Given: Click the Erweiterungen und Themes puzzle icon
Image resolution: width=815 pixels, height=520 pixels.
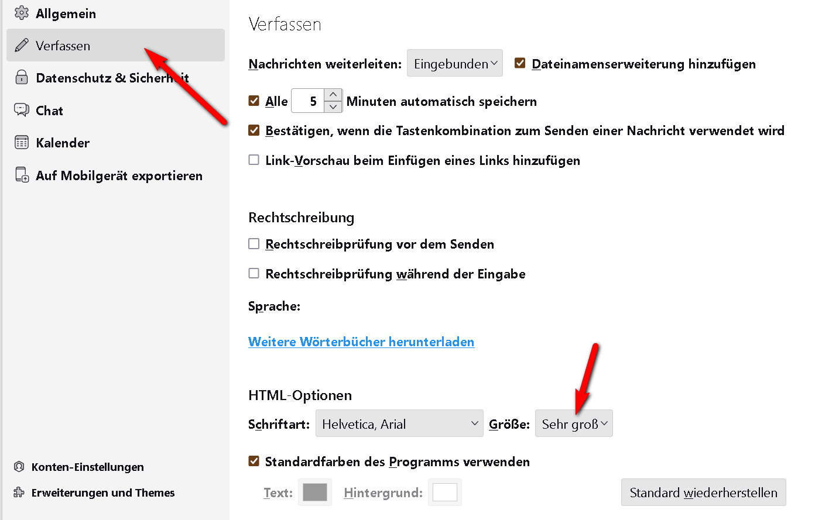Looking at the screenshot, I should point(19,493).
